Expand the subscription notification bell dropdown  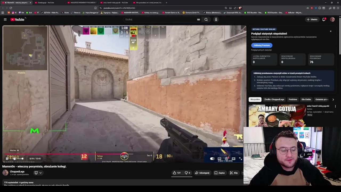click(x=38, y=173)
